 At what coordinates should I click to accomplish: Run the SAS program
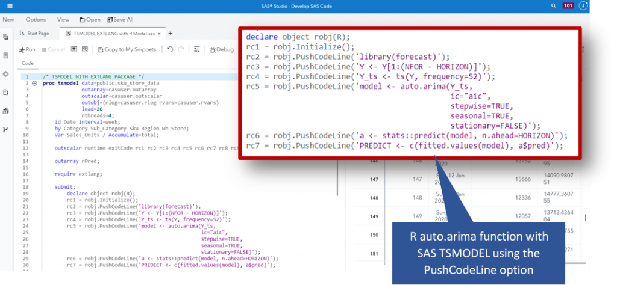click(x=27, y=49)
